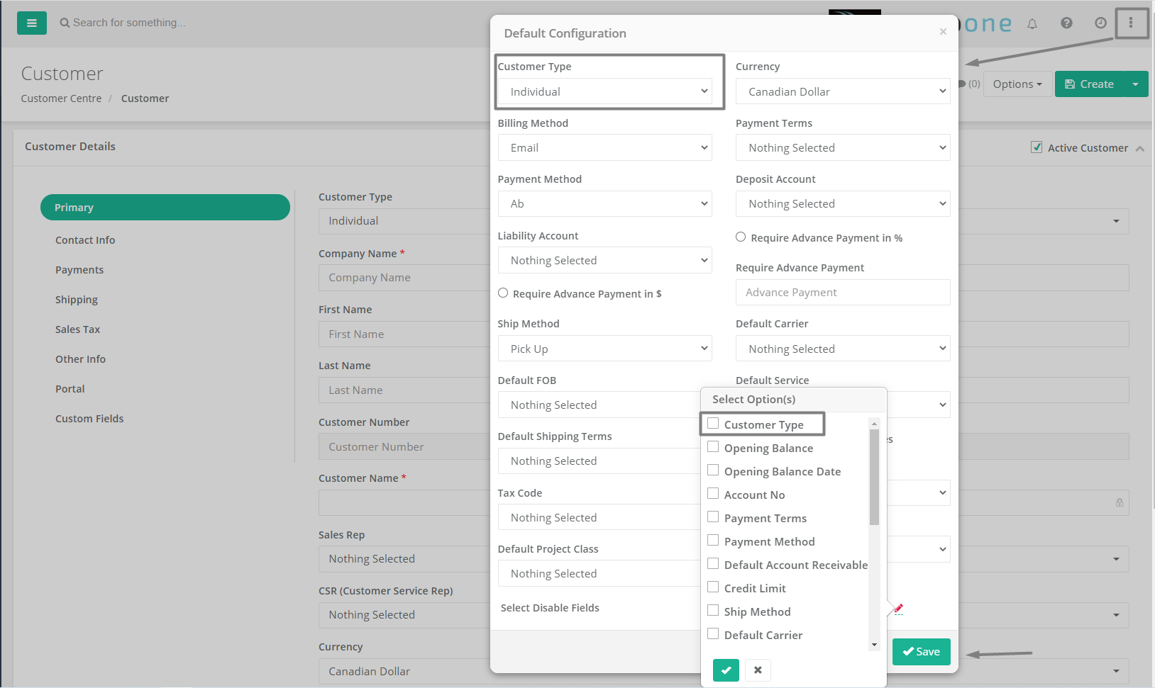Select Require Advance Payment in % radio
Image resolution: width=1155 pixels, height=688 pixels.
(741, 237)
